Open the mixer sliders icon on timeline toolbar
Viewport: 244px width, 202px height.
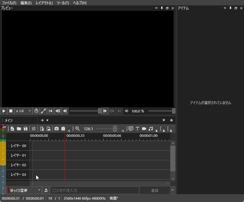(x=34, y=129)
